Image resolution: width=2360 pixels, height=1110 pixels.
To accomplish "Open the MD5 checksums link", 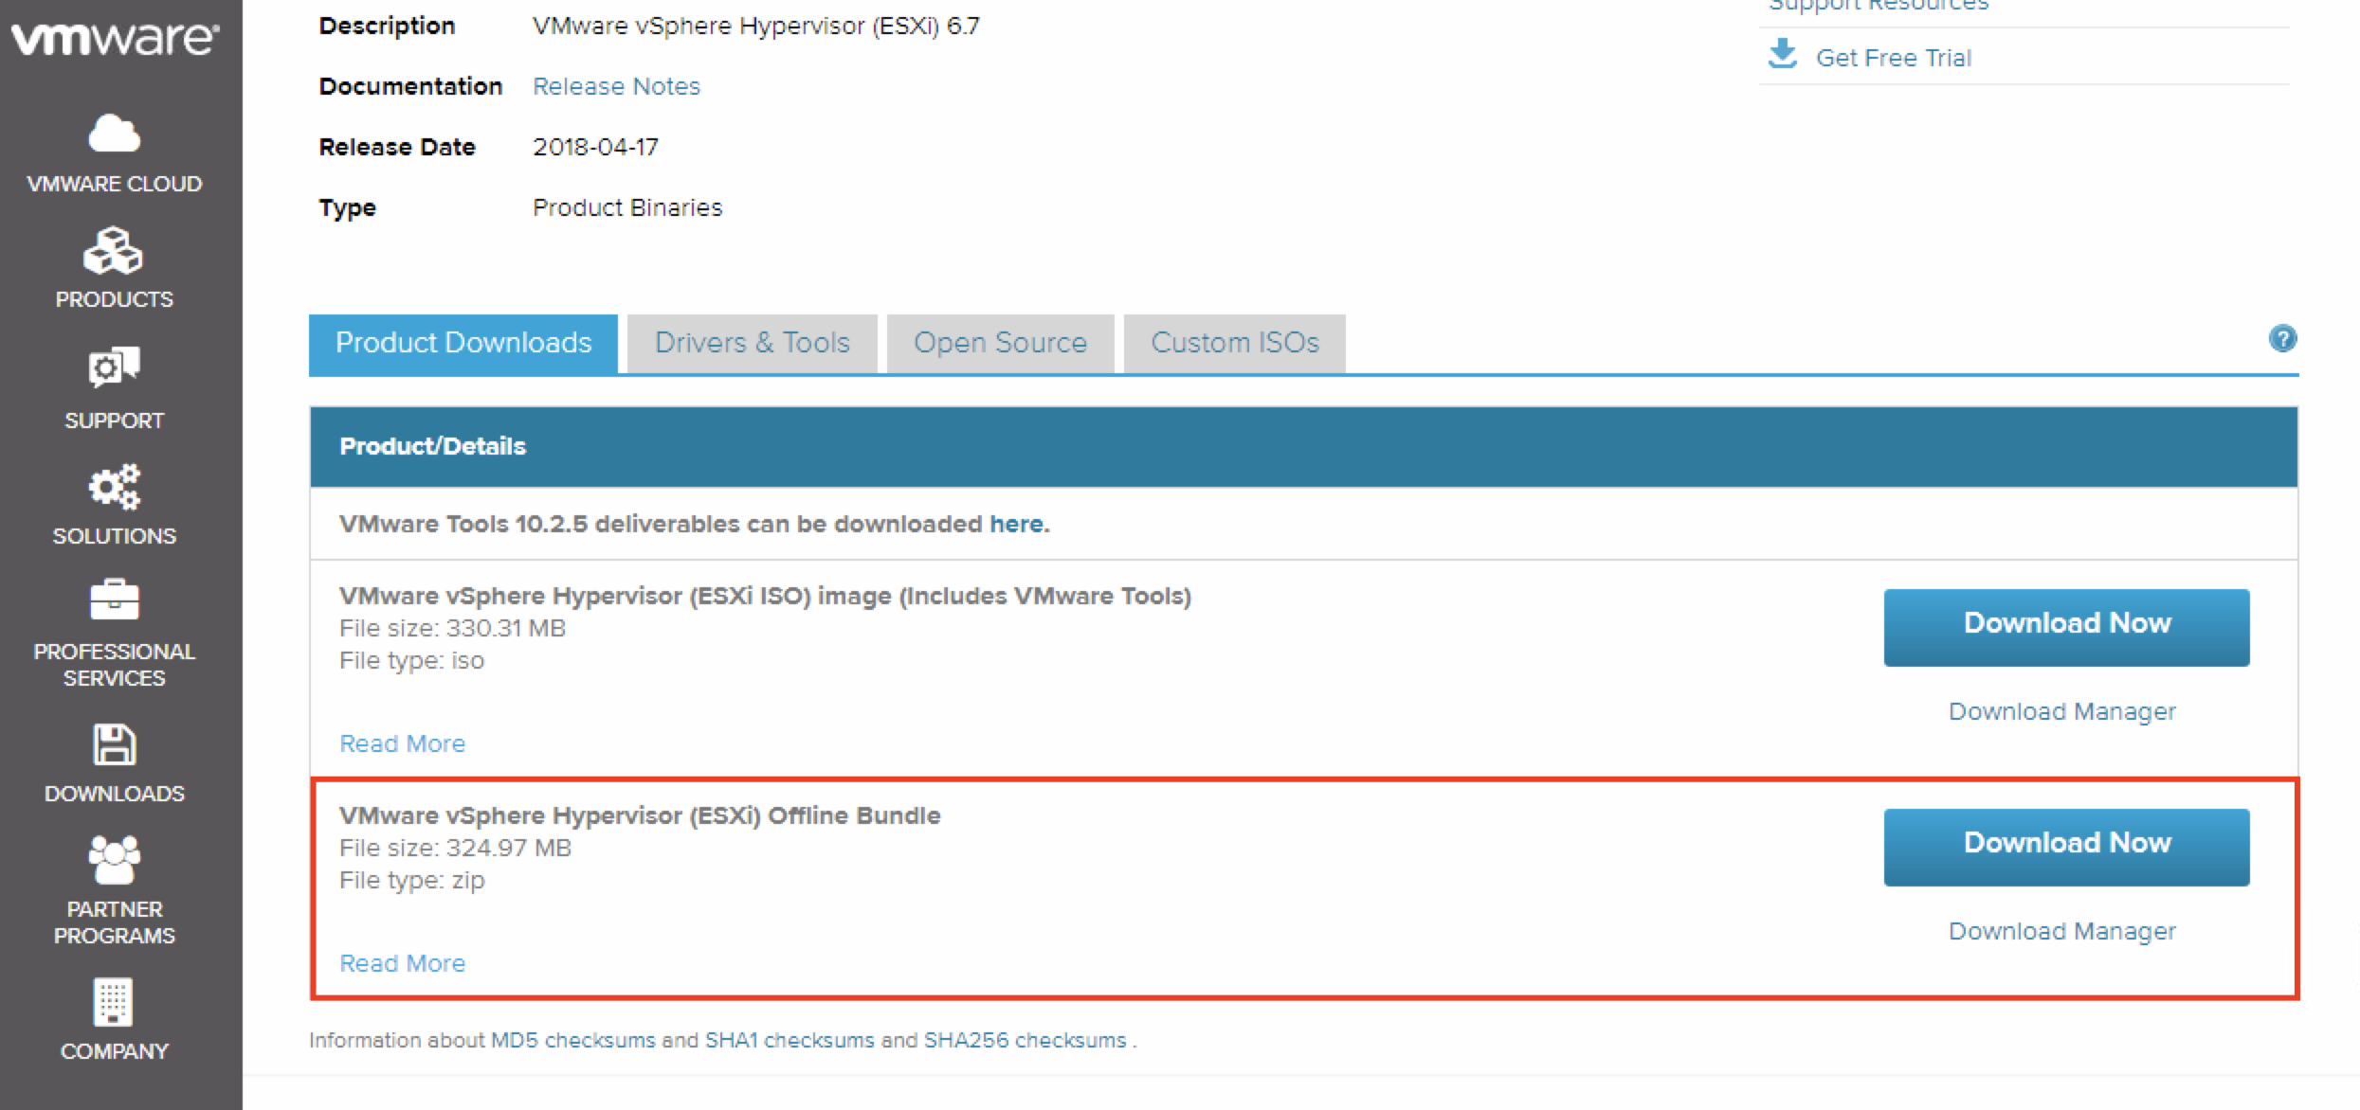I will pyautogui.click(x=572, y=1040).
